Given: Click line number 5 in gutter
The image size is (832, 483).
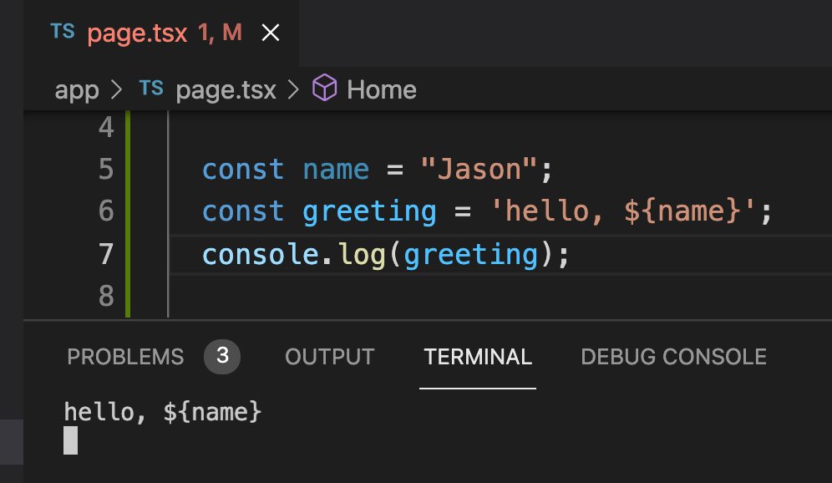Looking at the screenshot, I should pos(106,170).
